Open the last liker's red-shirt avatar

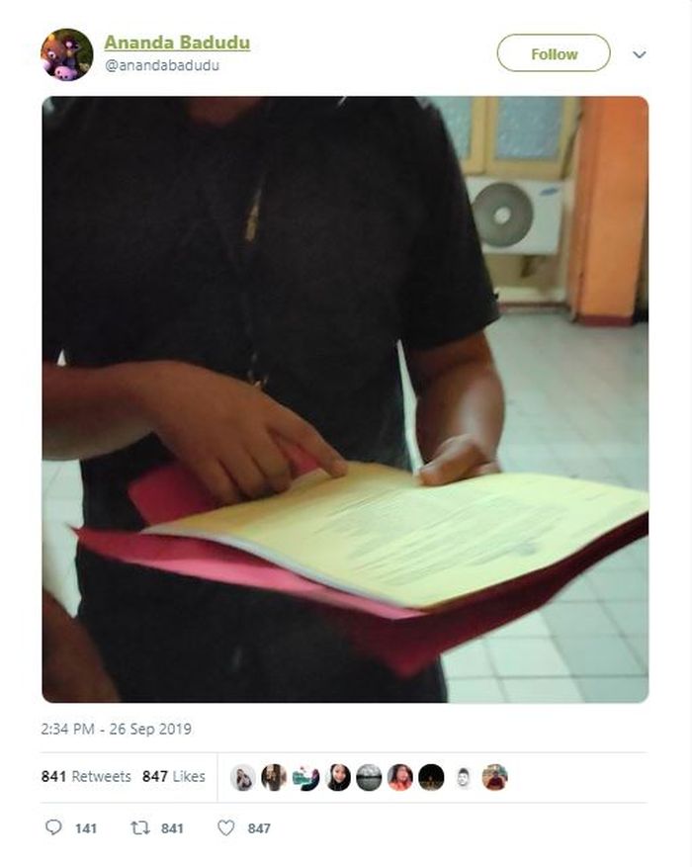tap(494, 777)
